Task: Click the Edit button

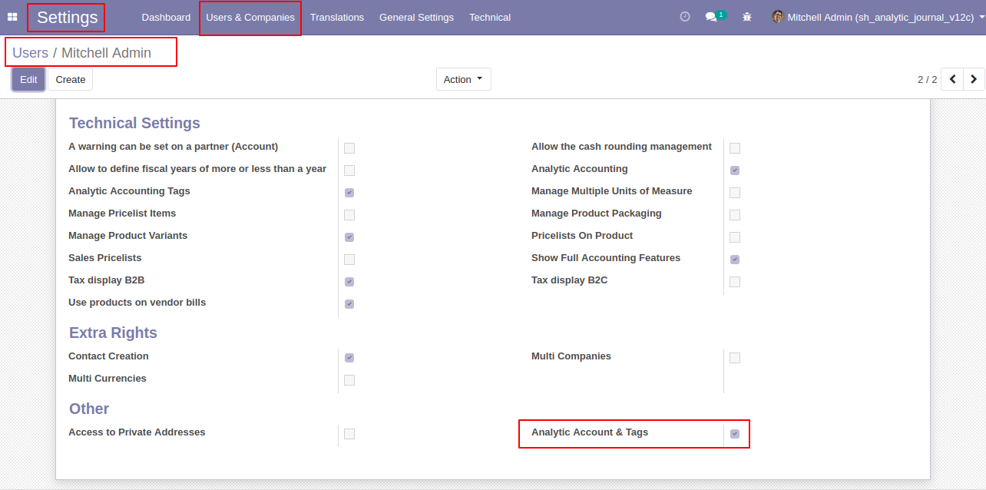Action: click(x=28, y=79)
